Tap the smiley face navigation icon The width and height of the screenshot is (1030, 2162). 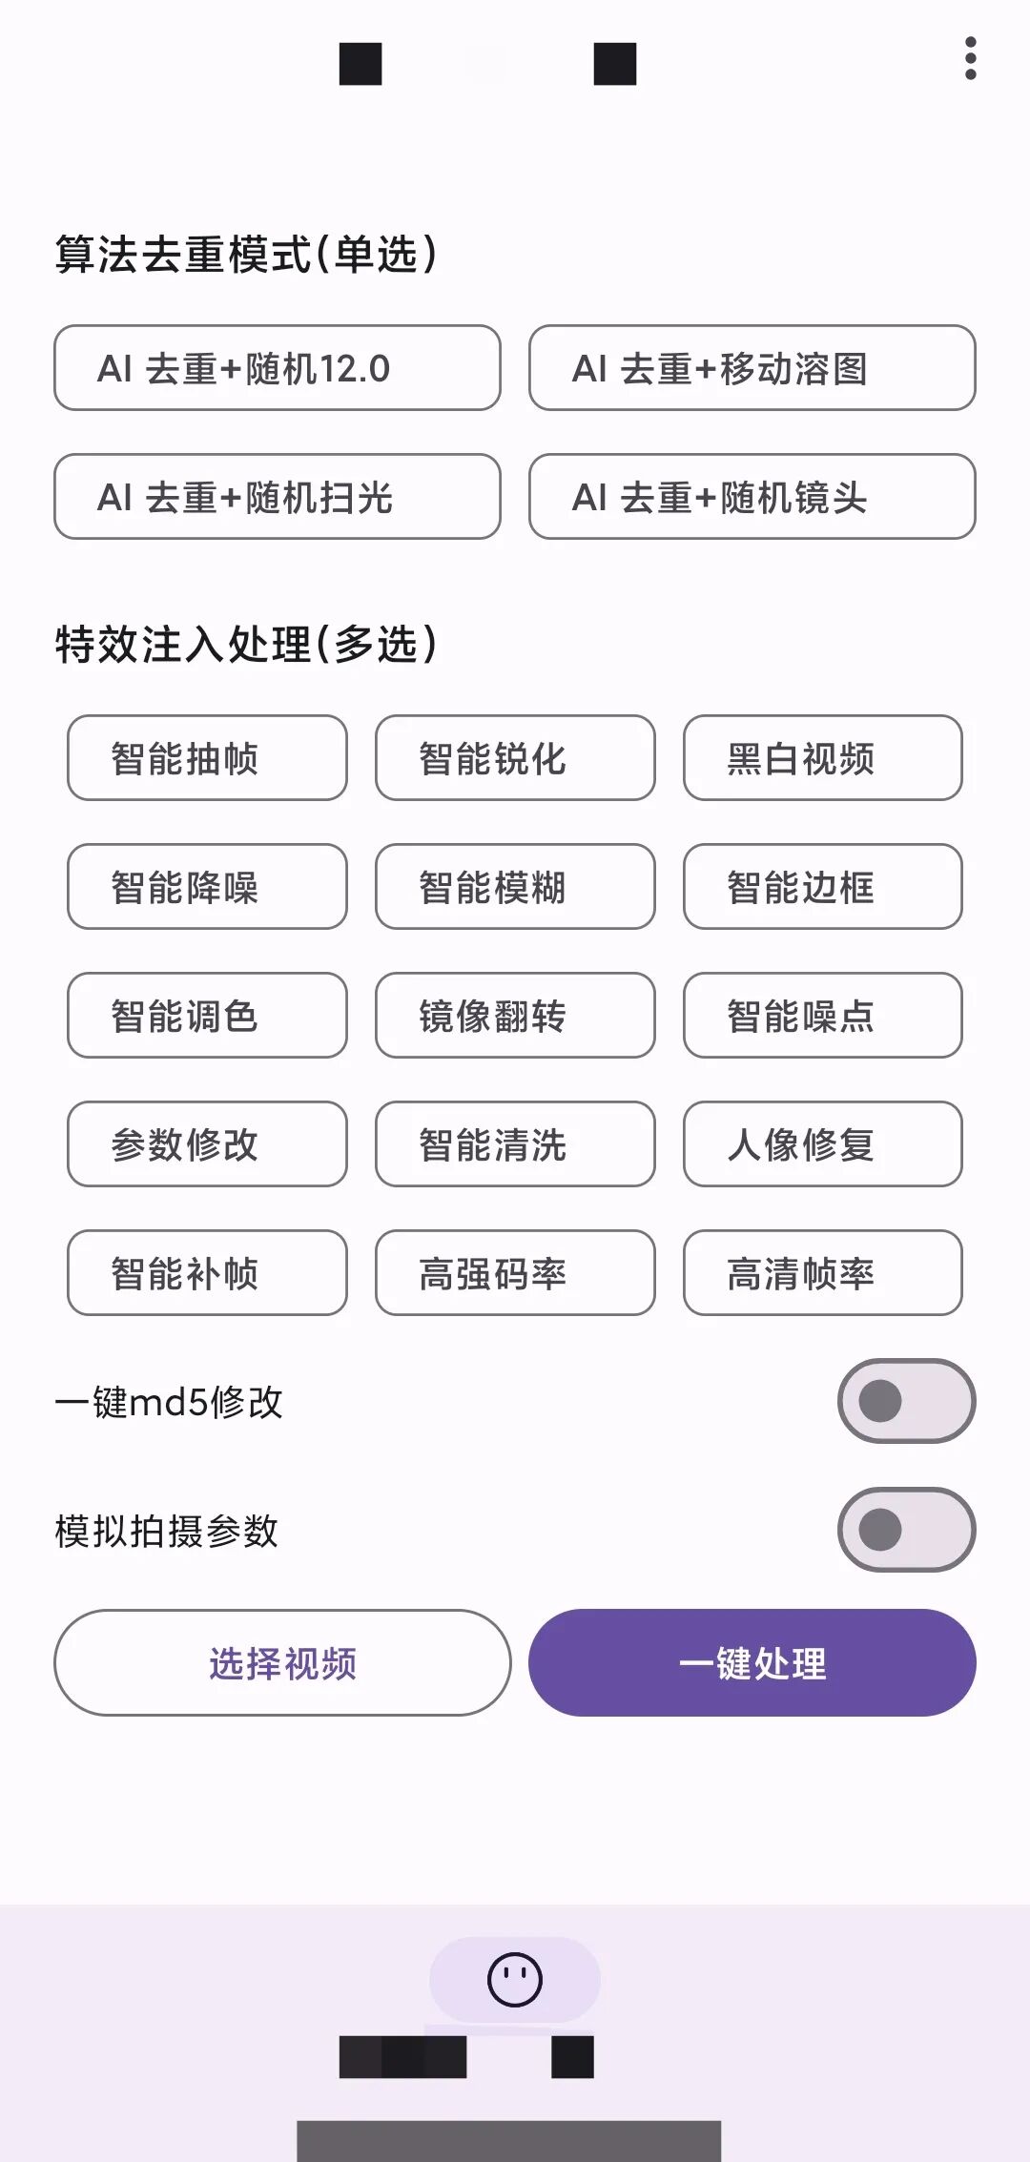tap(515, 1979)
